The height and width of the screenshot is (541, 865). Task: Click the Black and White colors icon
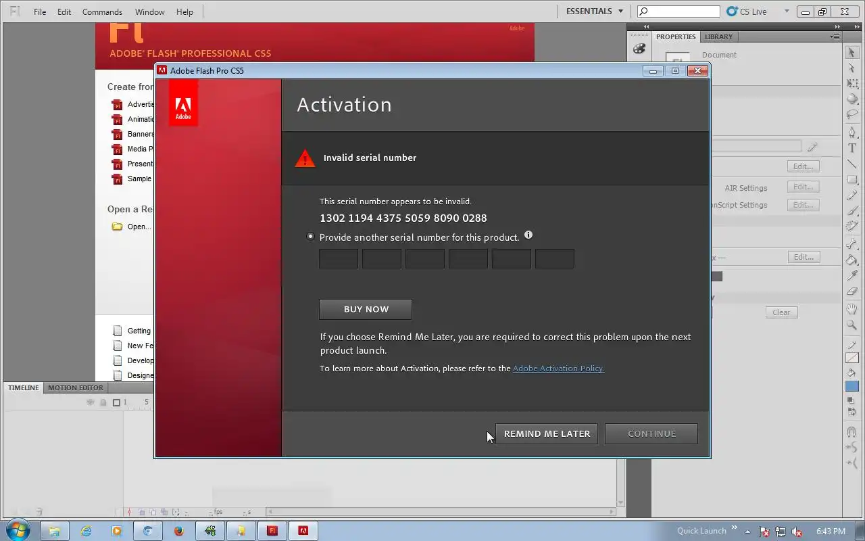851,400
